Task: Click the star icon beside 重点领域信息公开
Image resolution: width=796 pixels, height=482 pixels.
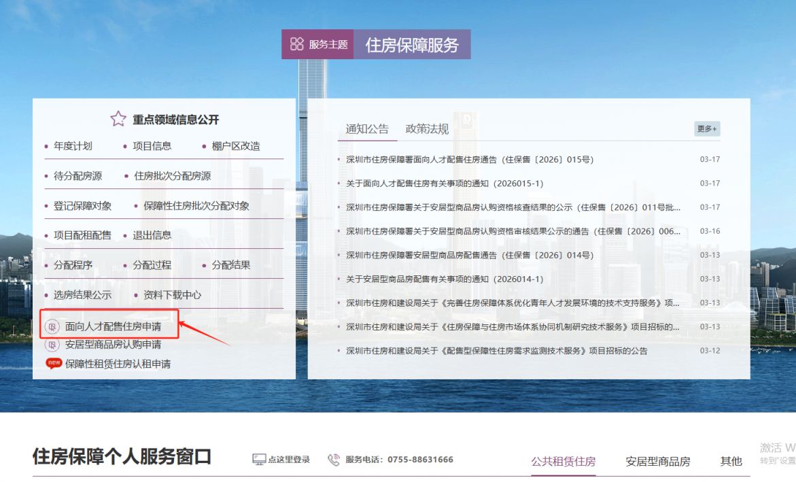Action: (x=117, y=118)
